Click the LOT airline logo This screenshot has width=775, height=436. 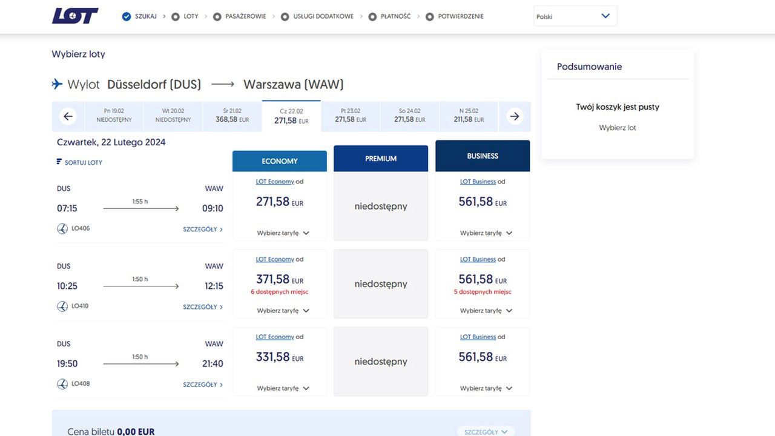75,16
